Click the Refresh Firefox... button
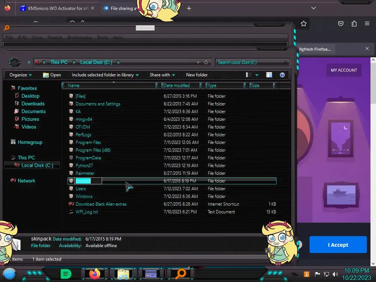This screenshot has width=376, height=282. (315, 49)
